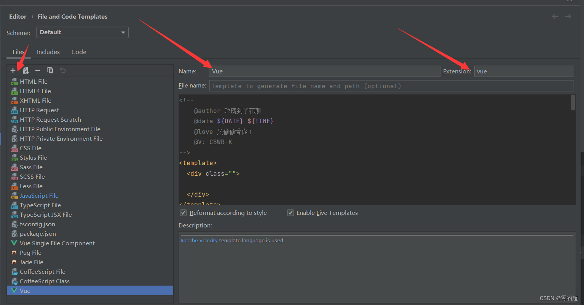Click the Extension input field
The width and height of the screenshot is (584, 305).
tap(524, 71)
